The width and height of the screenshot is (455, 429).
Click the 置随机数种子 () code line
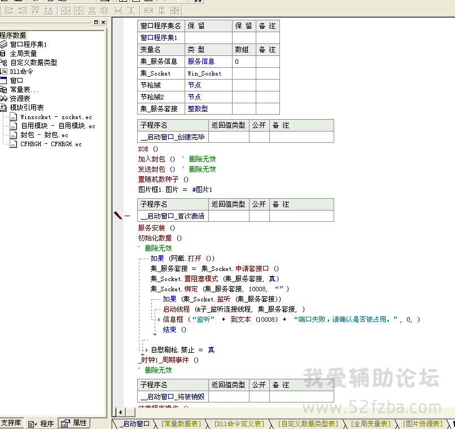point(163,180)
